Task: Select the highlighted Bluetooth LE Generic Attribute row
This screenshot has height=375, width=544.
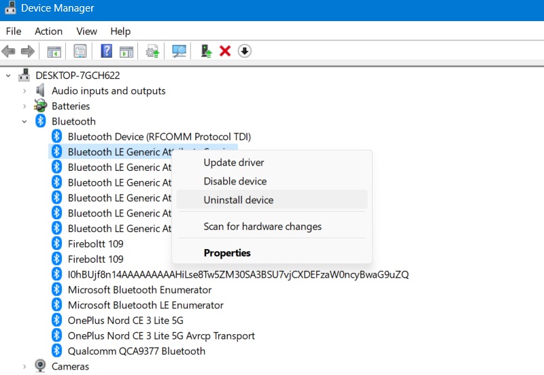Action: (143, 152)
